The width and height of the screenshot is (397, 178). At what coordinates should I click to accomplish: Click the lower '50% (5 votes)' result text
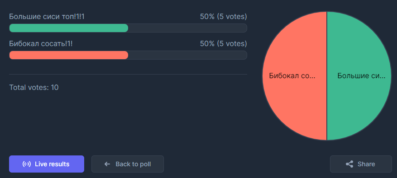click(223, 44)
